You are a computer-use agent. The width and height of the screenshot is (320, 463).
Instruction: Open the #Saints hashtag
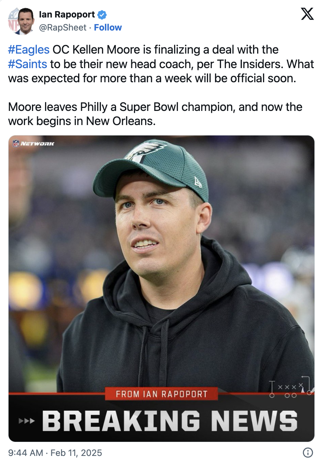pyautogui.click(x=28, y=64)
